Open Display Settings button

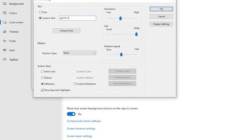pos(161,24)
